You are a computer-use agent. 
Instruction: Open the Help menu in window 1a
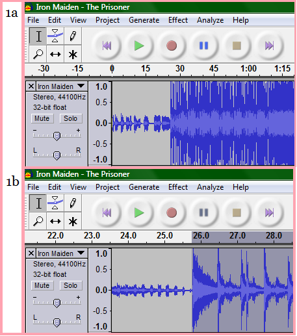(x=240, y=20)
